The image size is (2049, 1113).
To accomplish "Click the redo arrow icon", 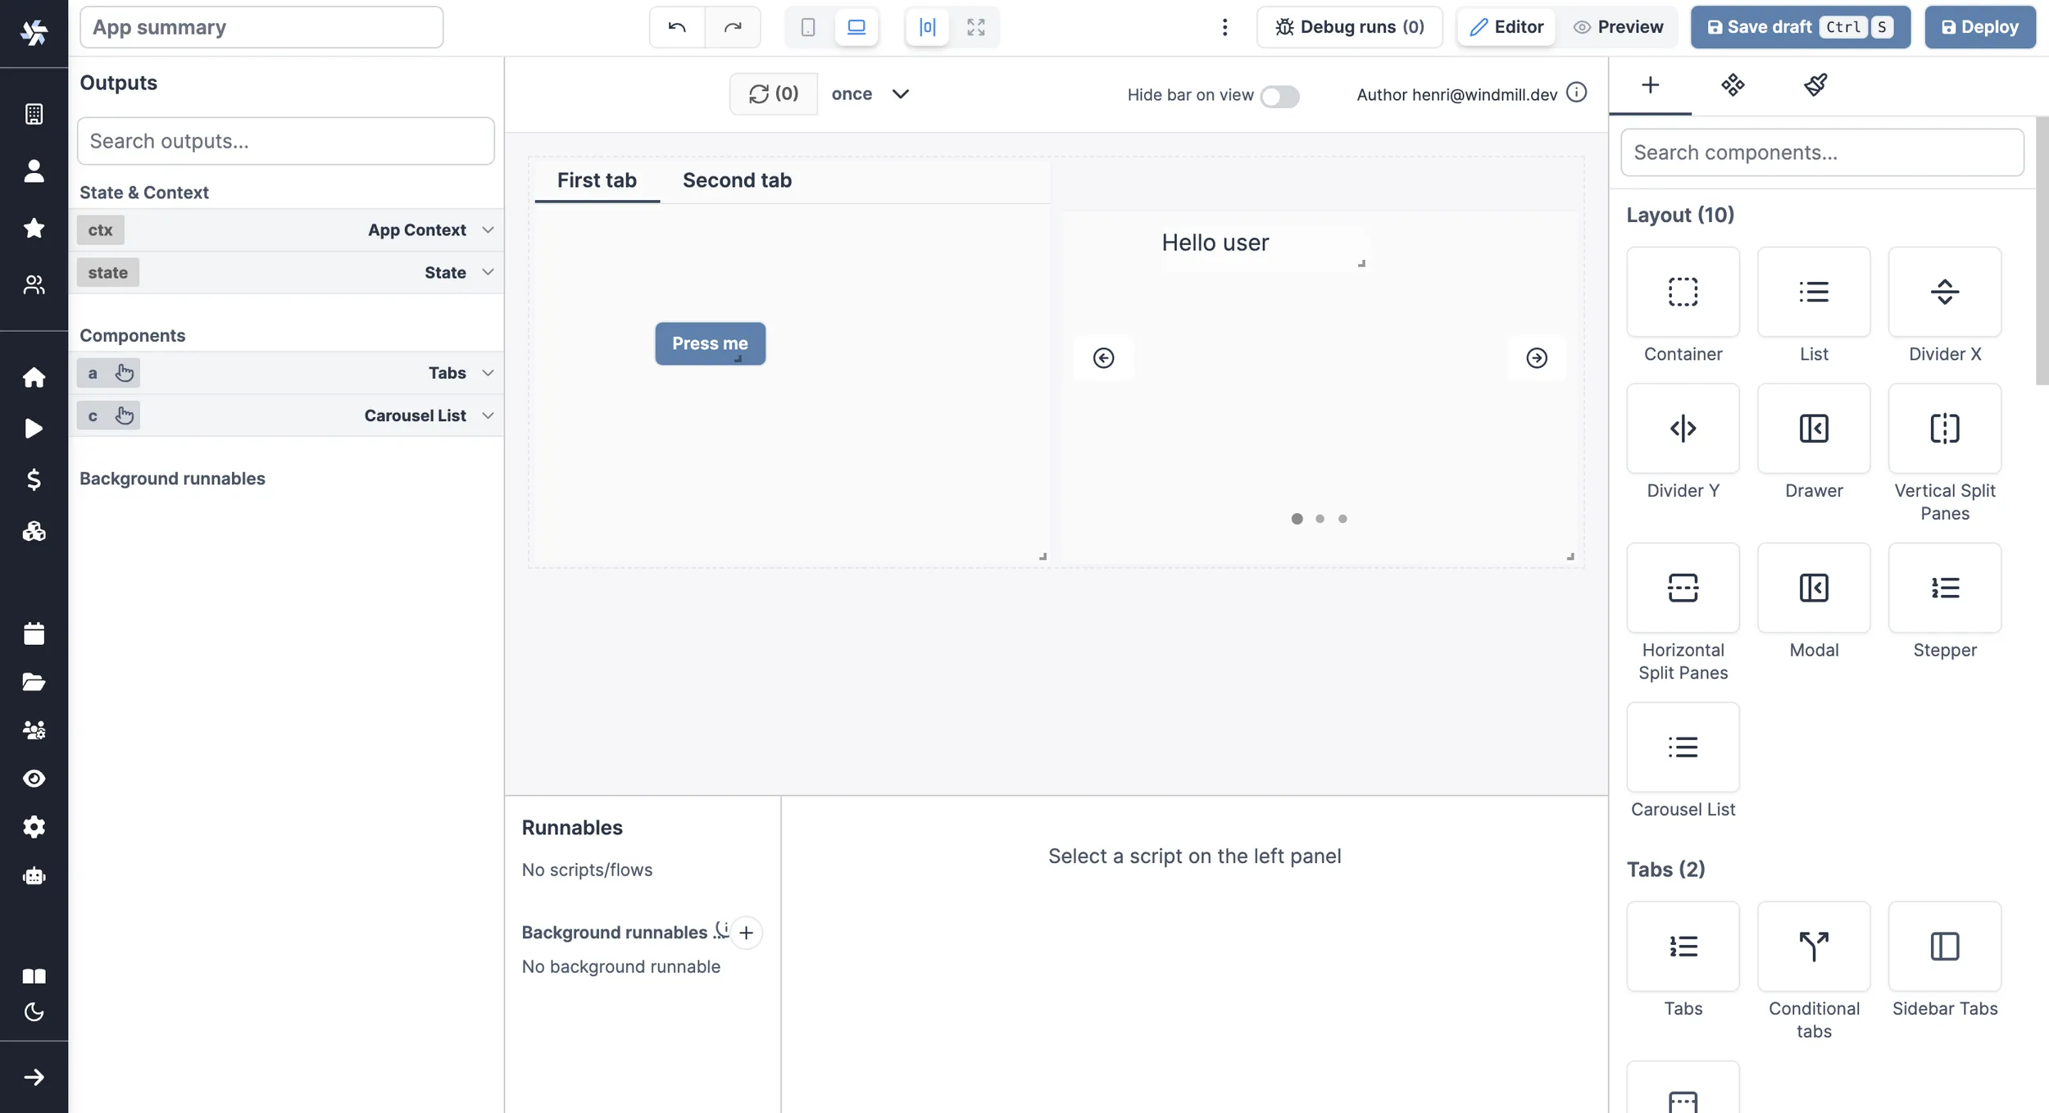I will [734, 26].
